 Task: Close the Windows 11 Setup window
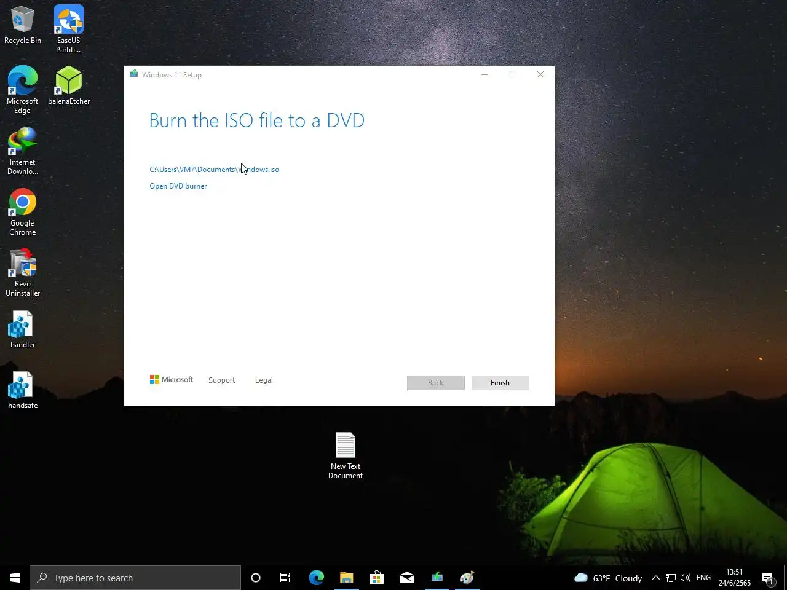(x=540, y=75)
